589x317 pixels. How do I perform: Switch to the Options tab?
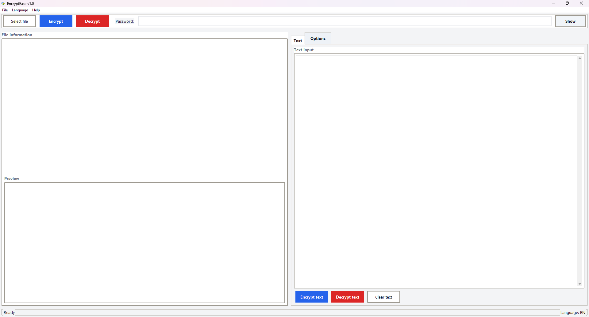[318, 38]
